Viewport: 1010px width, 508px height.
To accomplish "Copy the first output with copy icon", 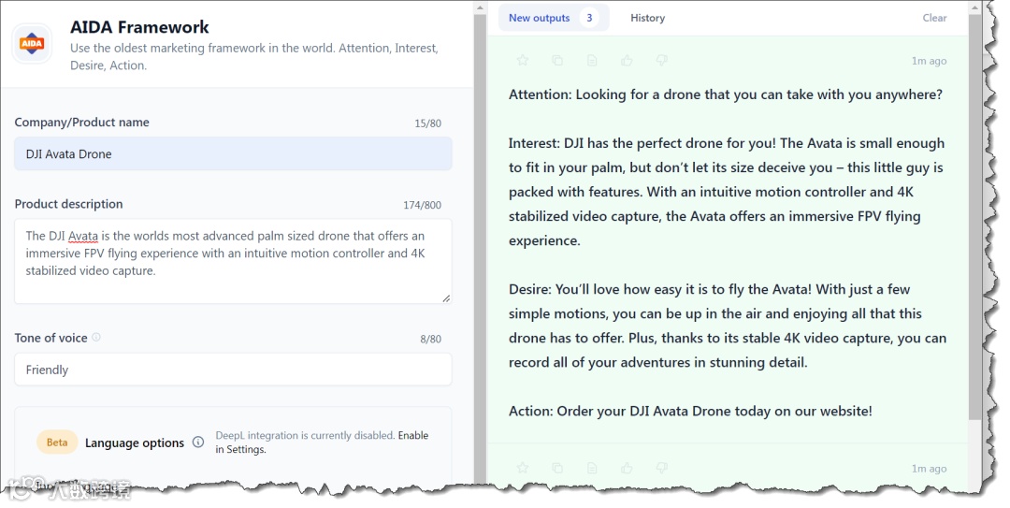I will click(557, 60).
